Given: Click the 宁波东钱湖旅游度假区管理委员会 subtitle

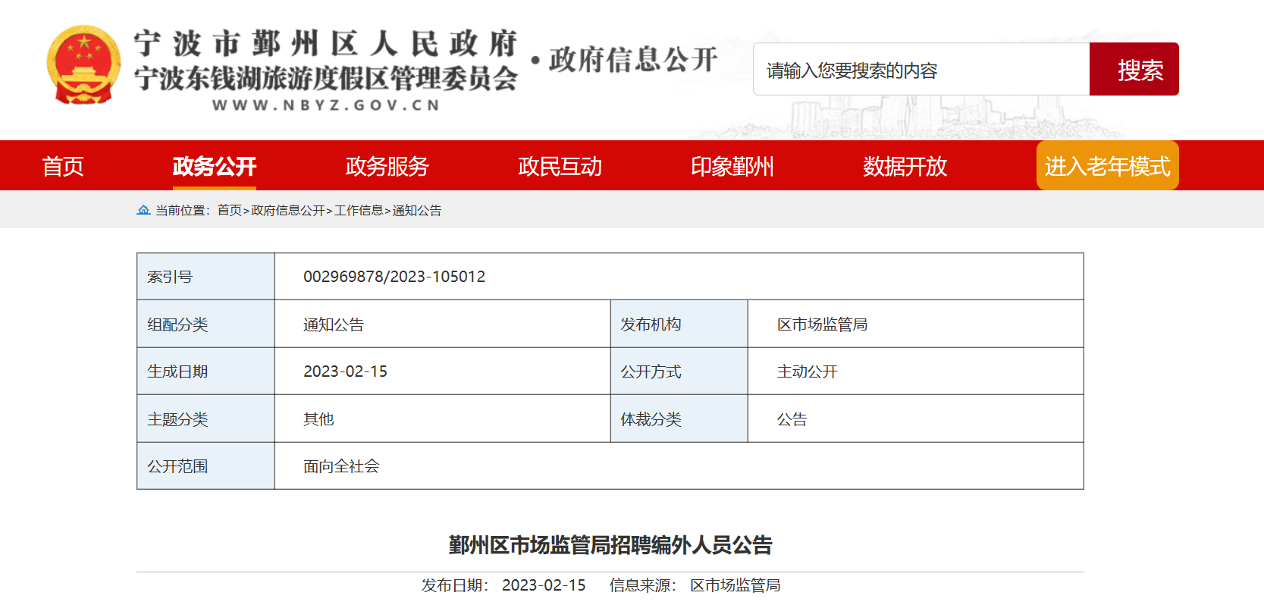Looking at the screenshot, I should pyautogui.click(x=326, y=78).
